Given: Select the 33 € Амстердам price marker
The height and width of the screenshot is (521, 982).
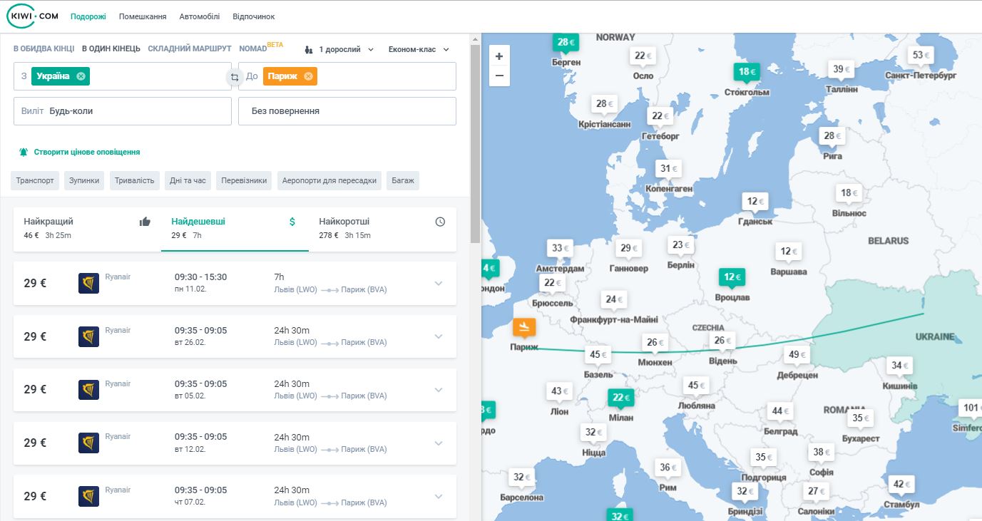Looking at the screenshot, I should point(560,249).
